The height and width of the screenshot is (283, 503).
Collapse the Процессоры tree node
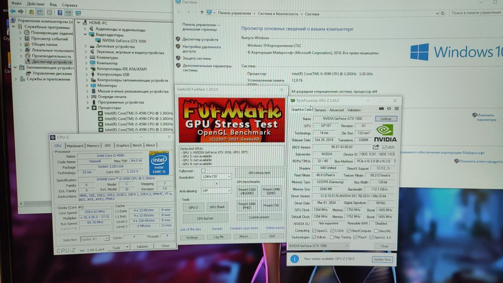(x=88, y=108)
